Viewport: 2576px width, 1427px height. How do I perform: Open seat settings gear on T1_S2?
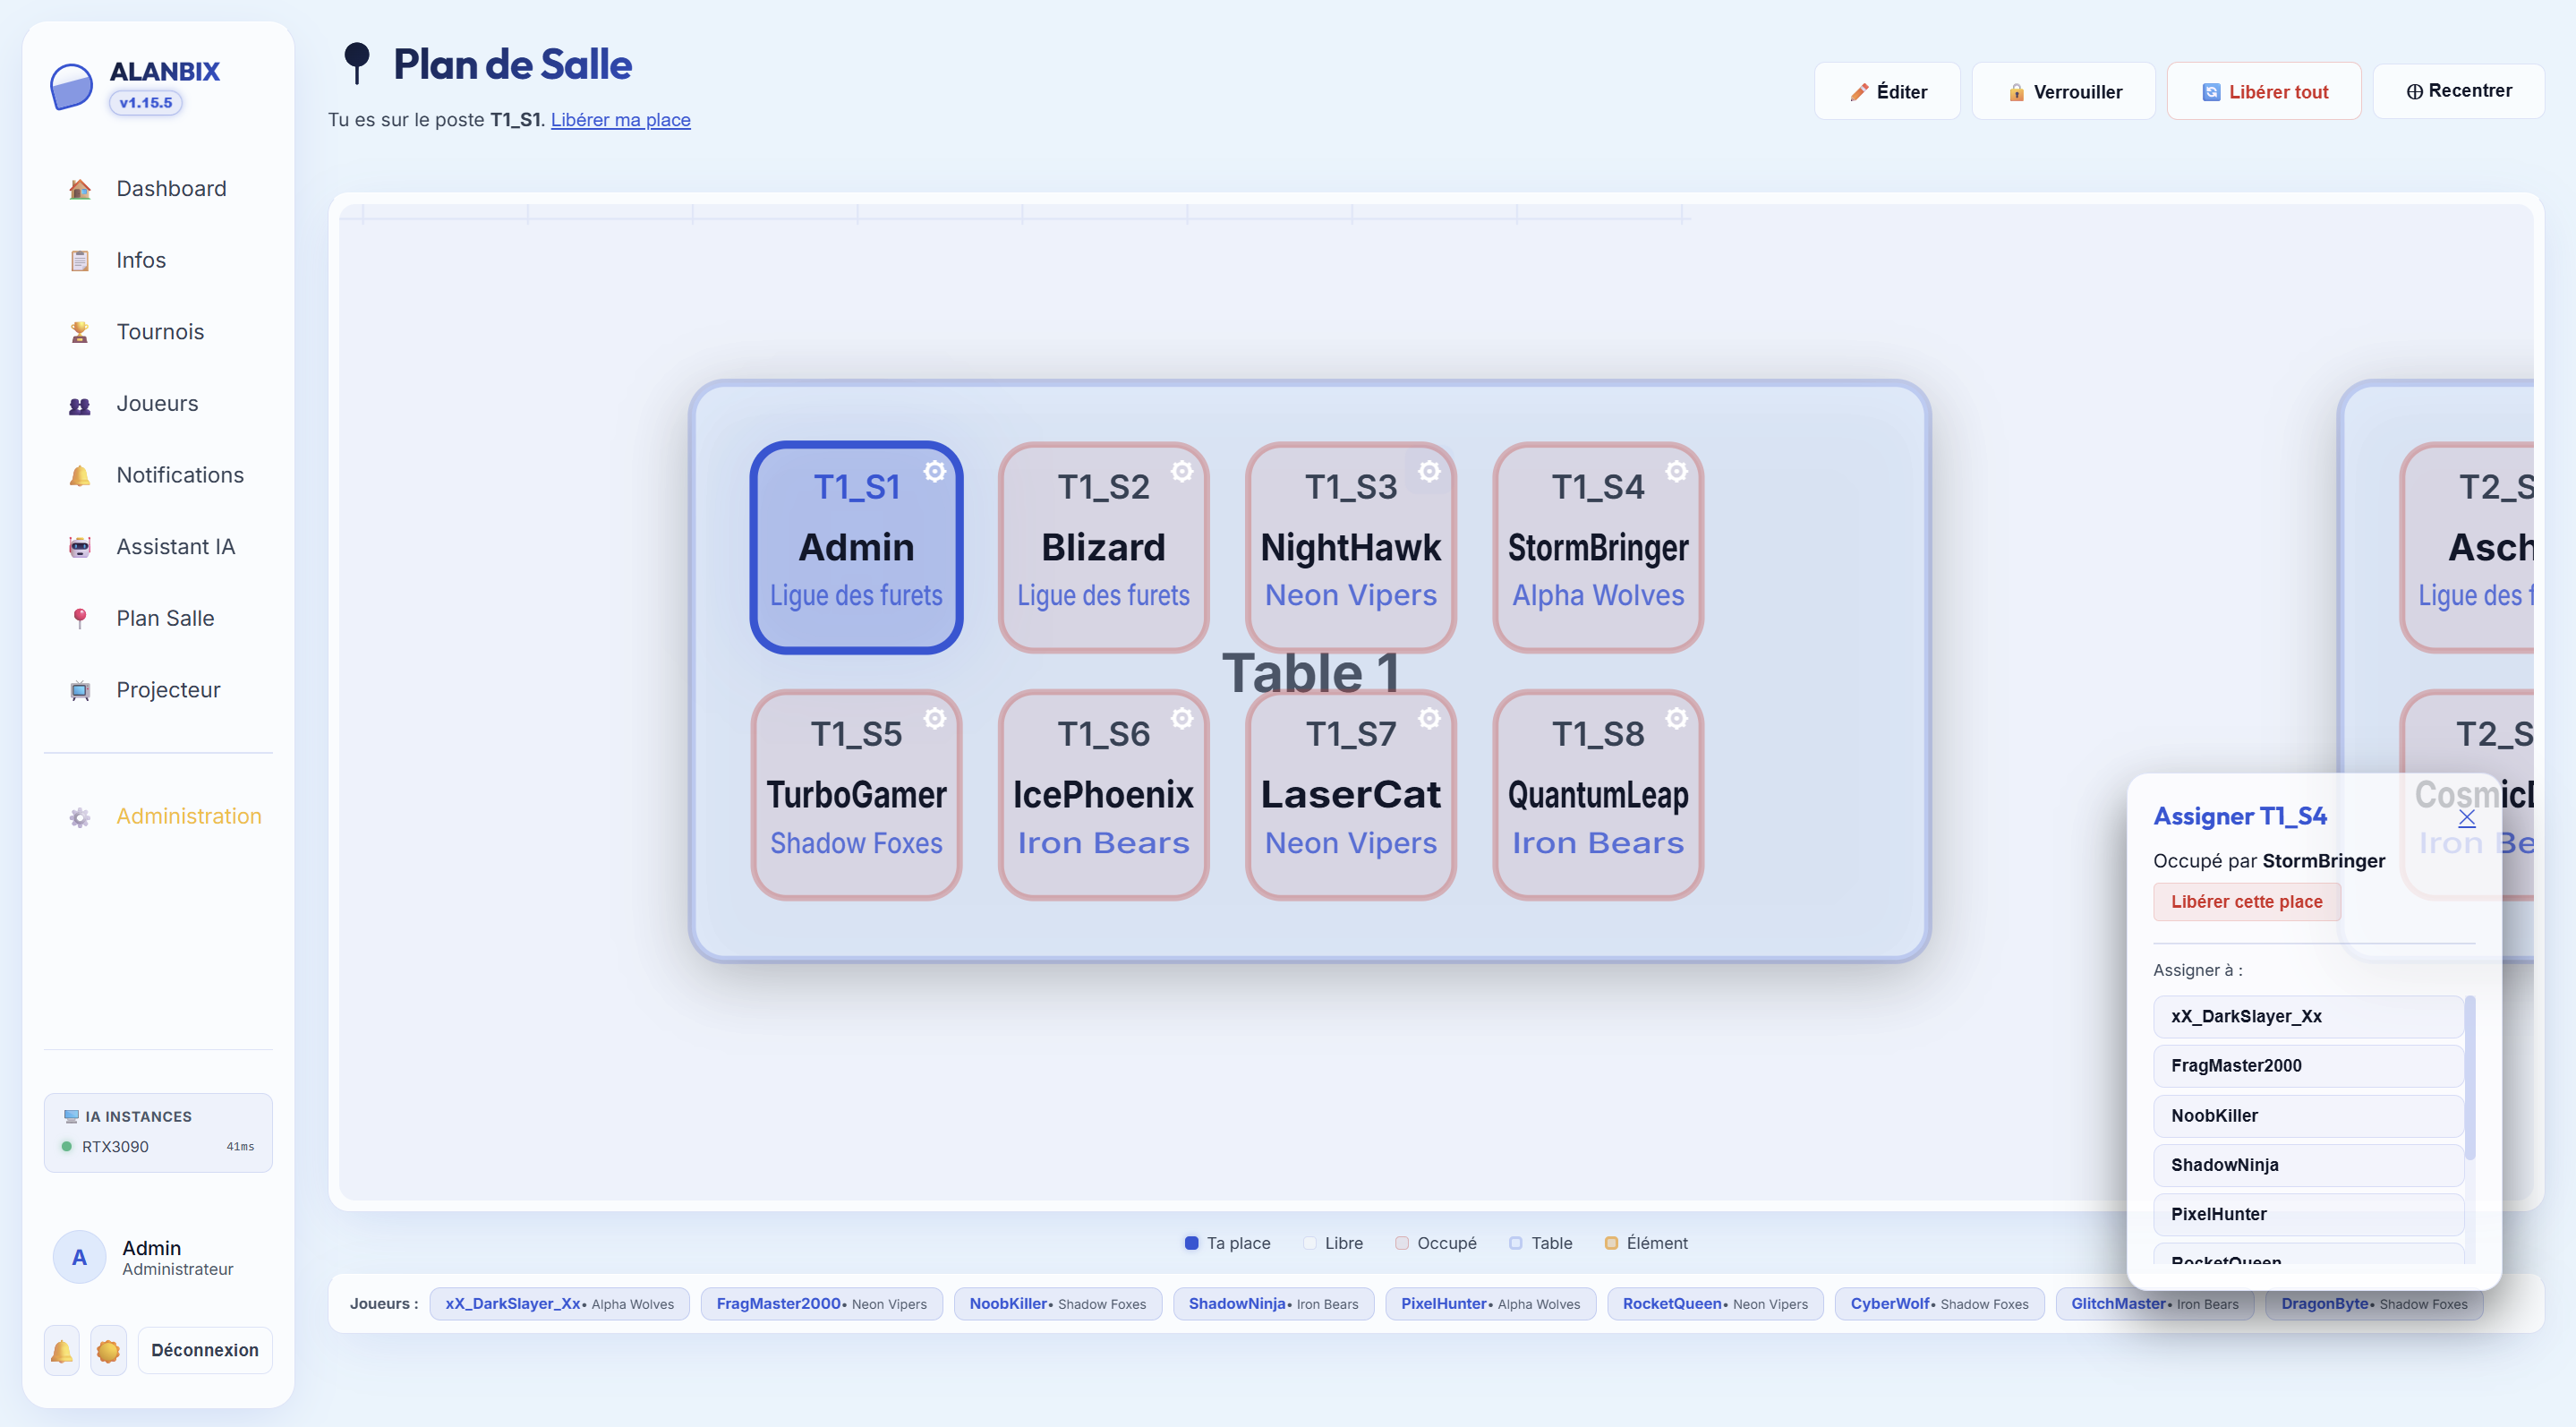1181,471
